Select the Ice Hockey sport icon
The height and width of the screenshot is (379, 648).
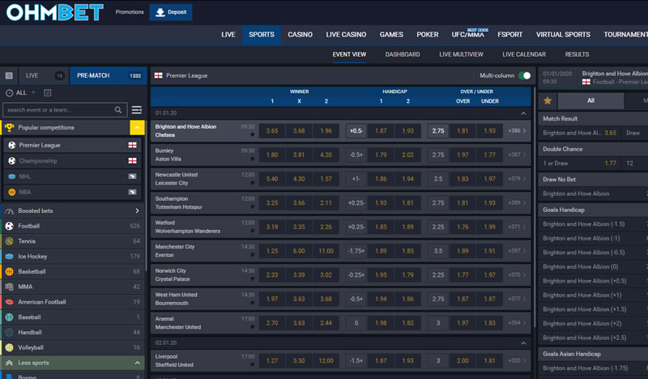pyautogui.click(x=9, y=257)
